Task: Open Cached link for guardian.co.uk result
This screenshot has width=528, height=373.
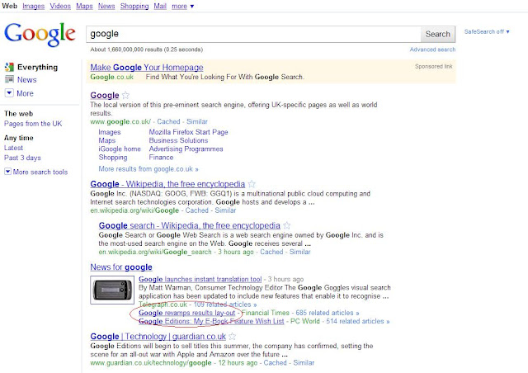Action: (x=275, y=363)
